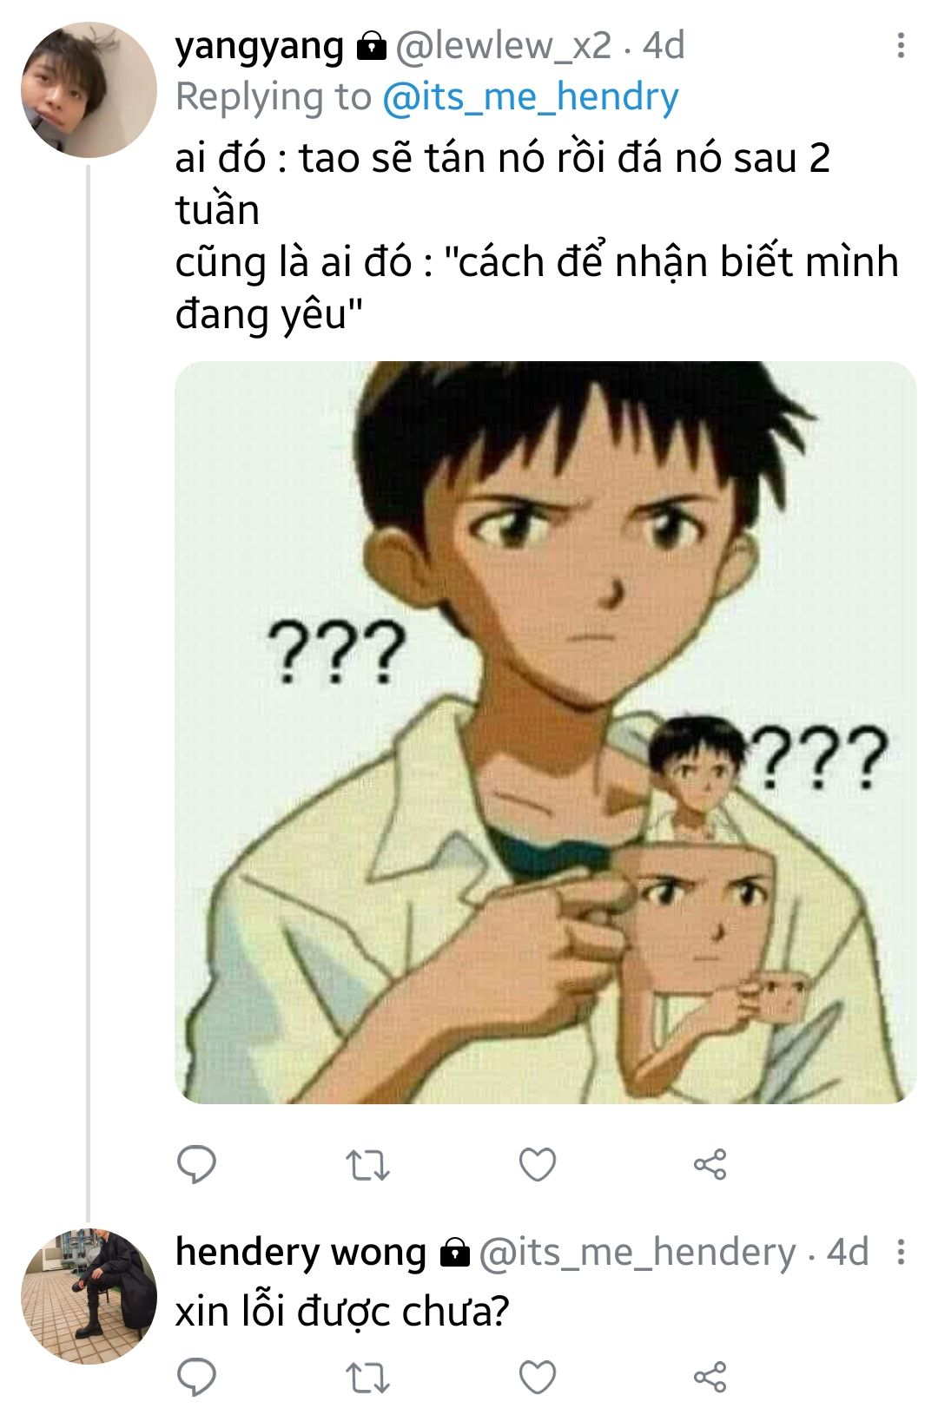
Task: Open hendery wong's profile picture
Action: [89, 1296]
